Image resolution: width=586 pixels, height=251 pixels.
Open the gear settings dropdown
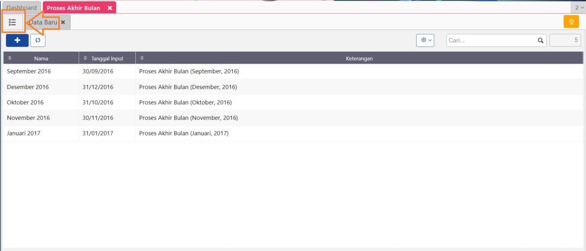pyautogui.click(x=425, y=40)
